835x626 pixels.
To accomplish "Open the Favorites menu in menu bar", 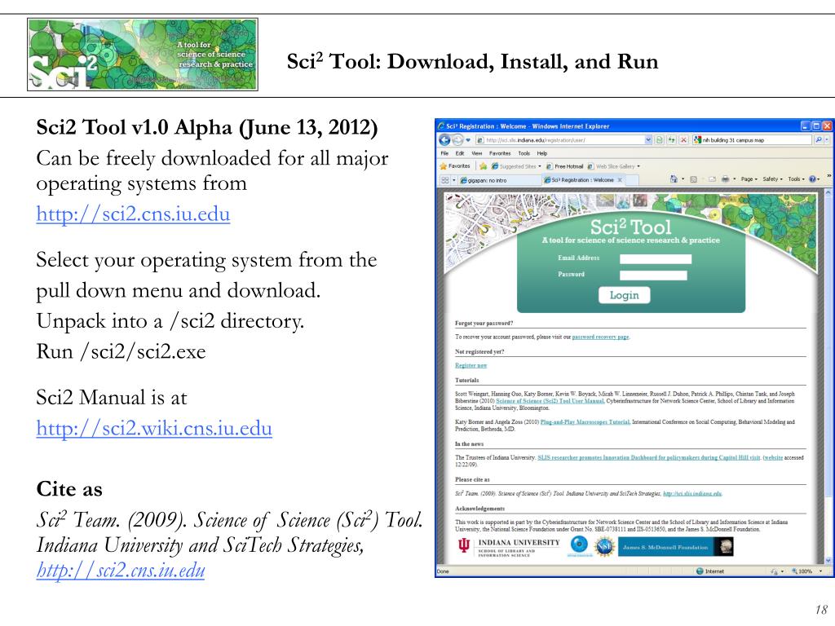I will point(500,153).
